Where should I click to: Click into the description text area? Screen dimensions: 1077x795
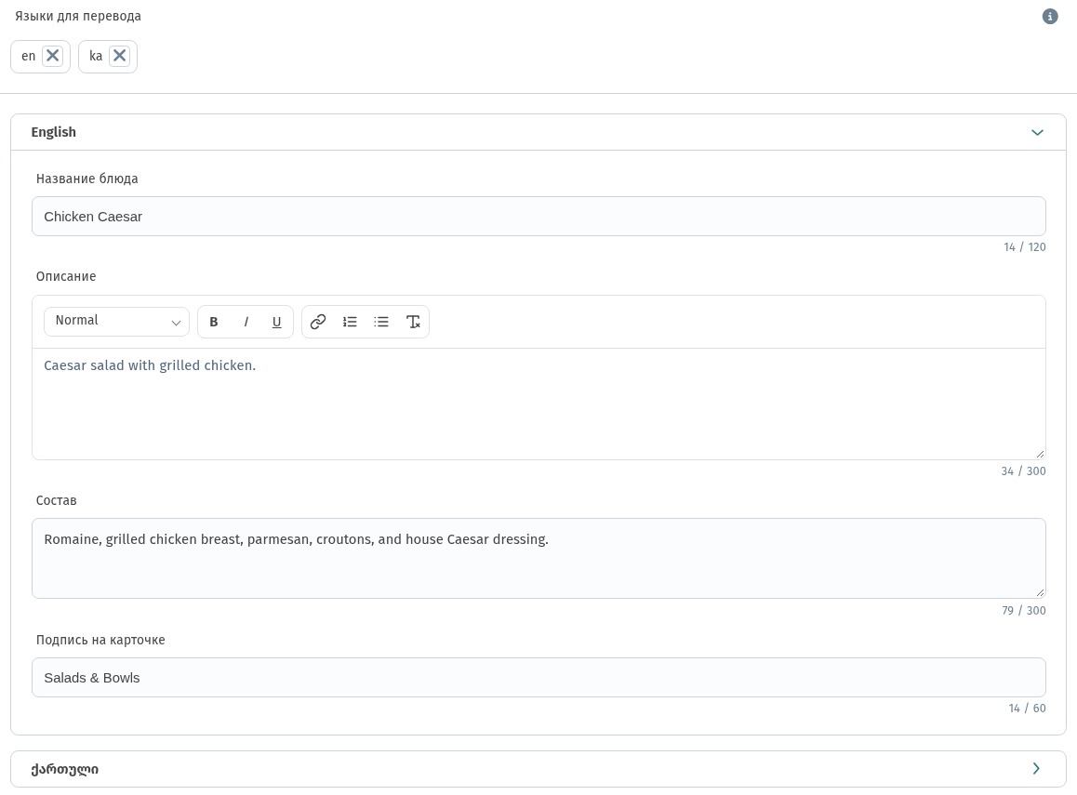click(x=538, y=404)
